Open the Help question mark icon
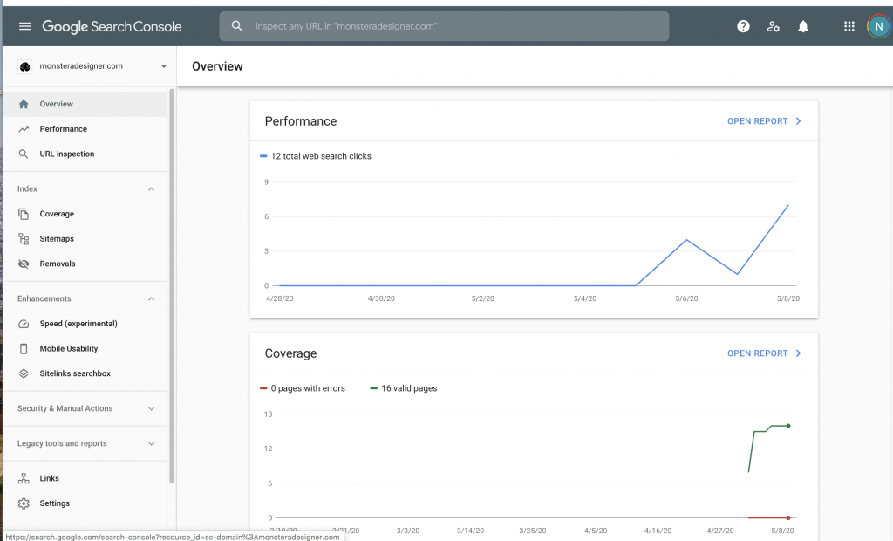The image size is (893, 541). 743,26
